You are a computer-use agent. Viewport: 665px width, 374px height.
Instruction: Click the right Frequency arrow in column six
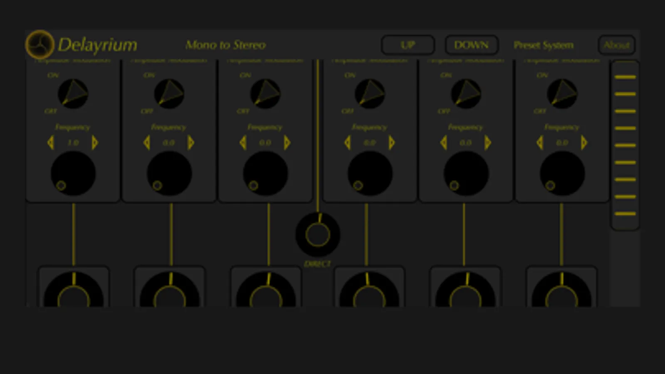point(584,143)
